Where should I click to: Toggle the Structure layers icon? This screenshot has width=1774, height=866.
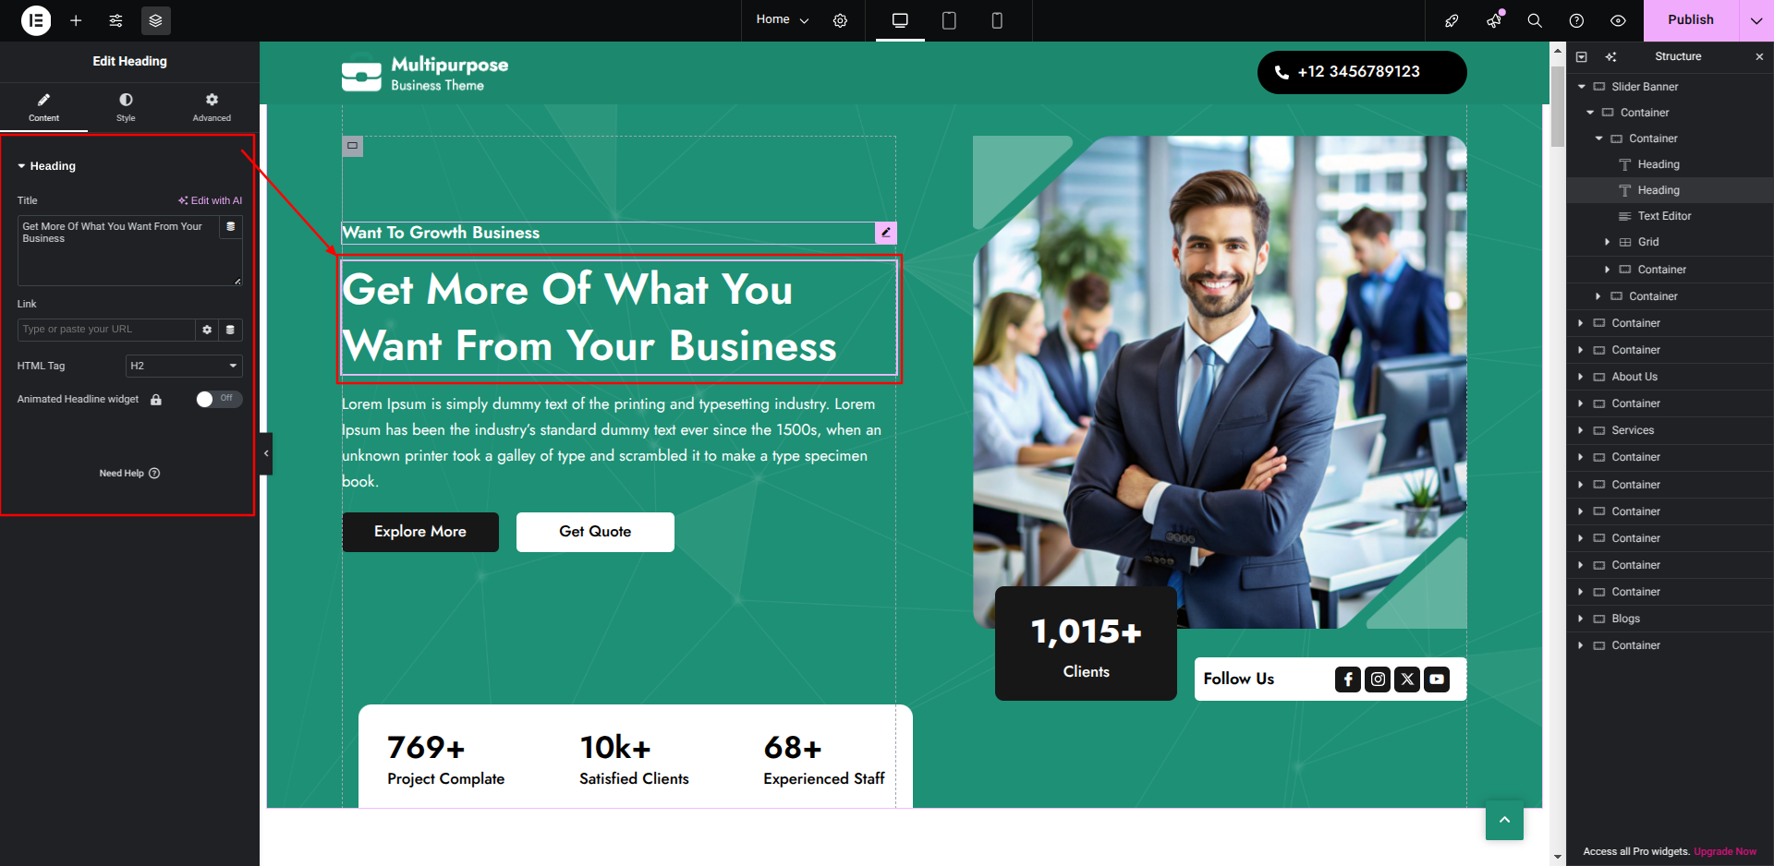click(155, 20)
